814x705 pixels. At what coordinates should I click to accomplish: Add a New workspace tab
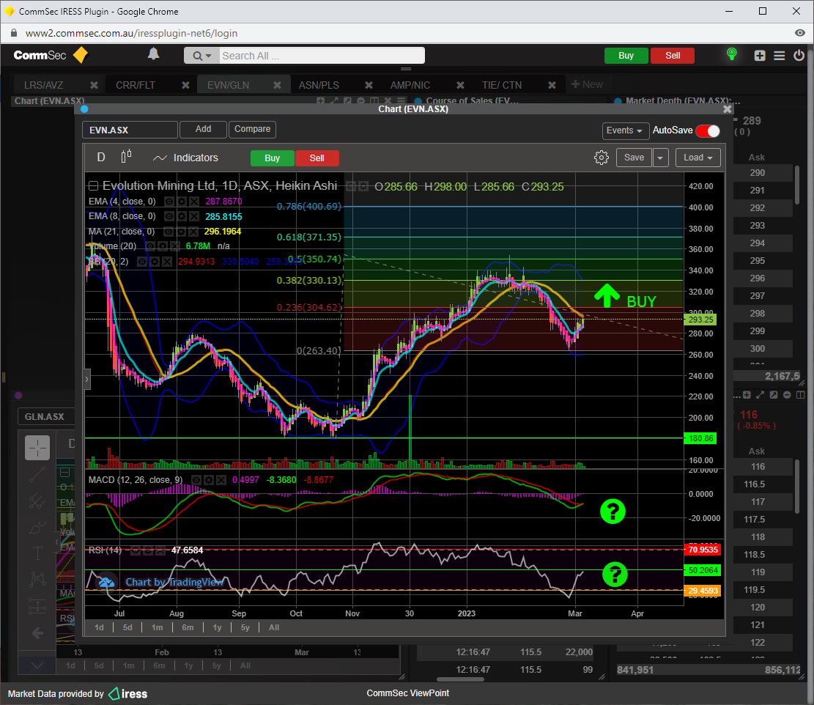[587, 84]
